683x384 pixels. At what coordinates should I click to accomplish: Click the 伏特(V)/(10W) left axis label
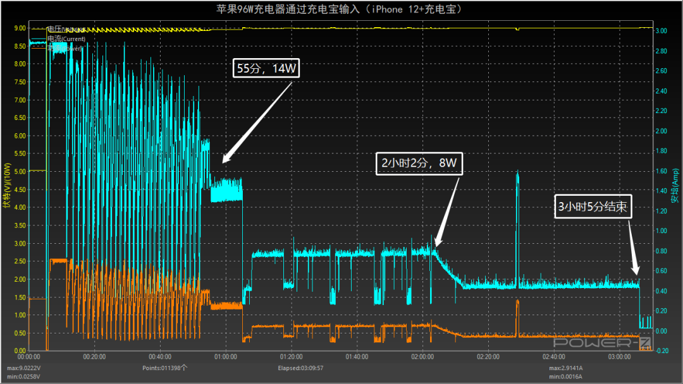pyautogui.click(x=6, y=185)
